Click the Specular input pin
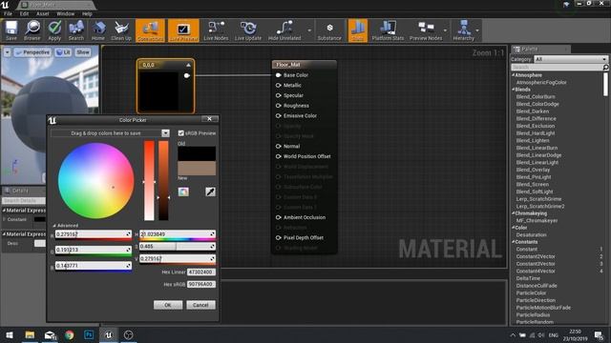 [278, 95]
